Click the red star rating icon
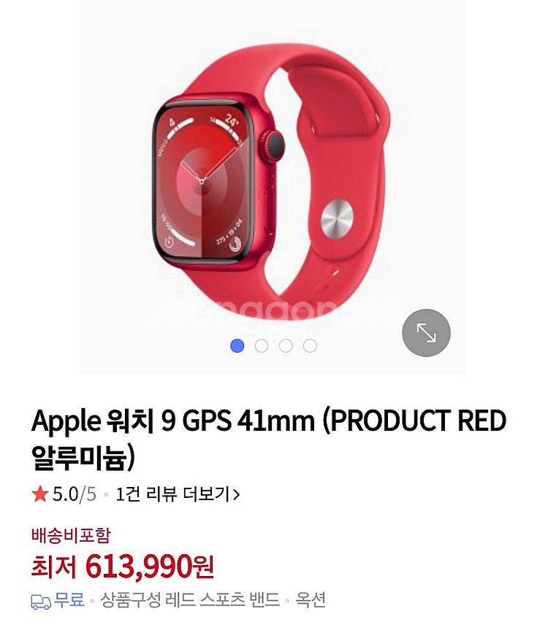The height and width of the screenshot is (625, 548). [x=40, y=494]
